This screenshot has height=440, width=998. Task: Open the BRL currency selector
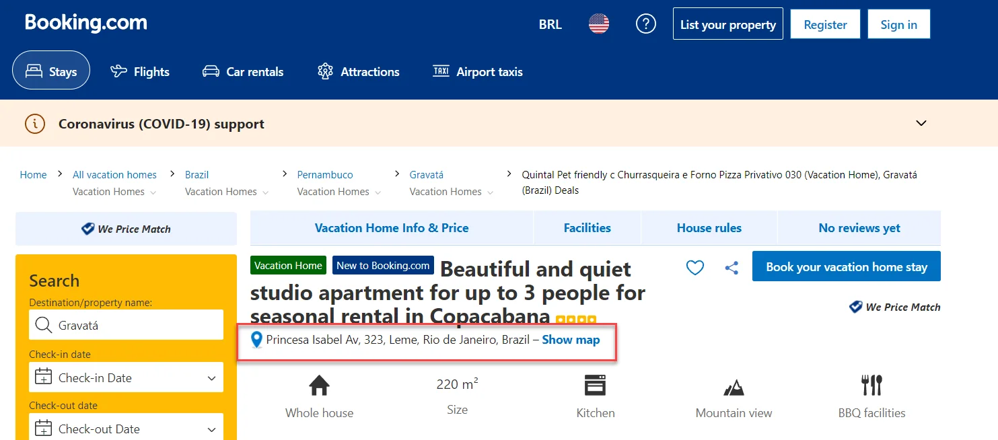tap(550, 25)
